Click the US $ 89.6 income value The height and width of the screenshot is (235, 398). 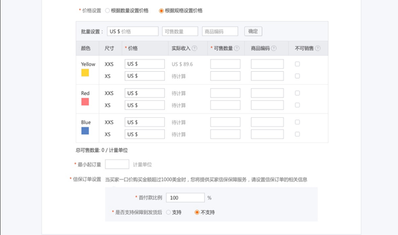coord(182,64)
